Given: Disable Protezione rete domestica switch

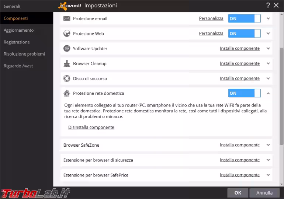Looking at the screenshot, I should (244, 93).
